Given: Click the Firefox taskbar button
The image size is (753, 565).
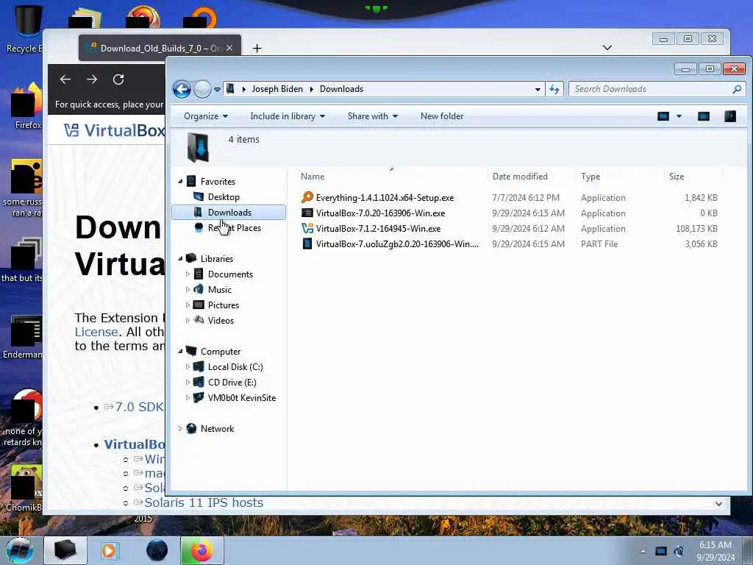Looking at the screenshot, I should coord(201,550).
